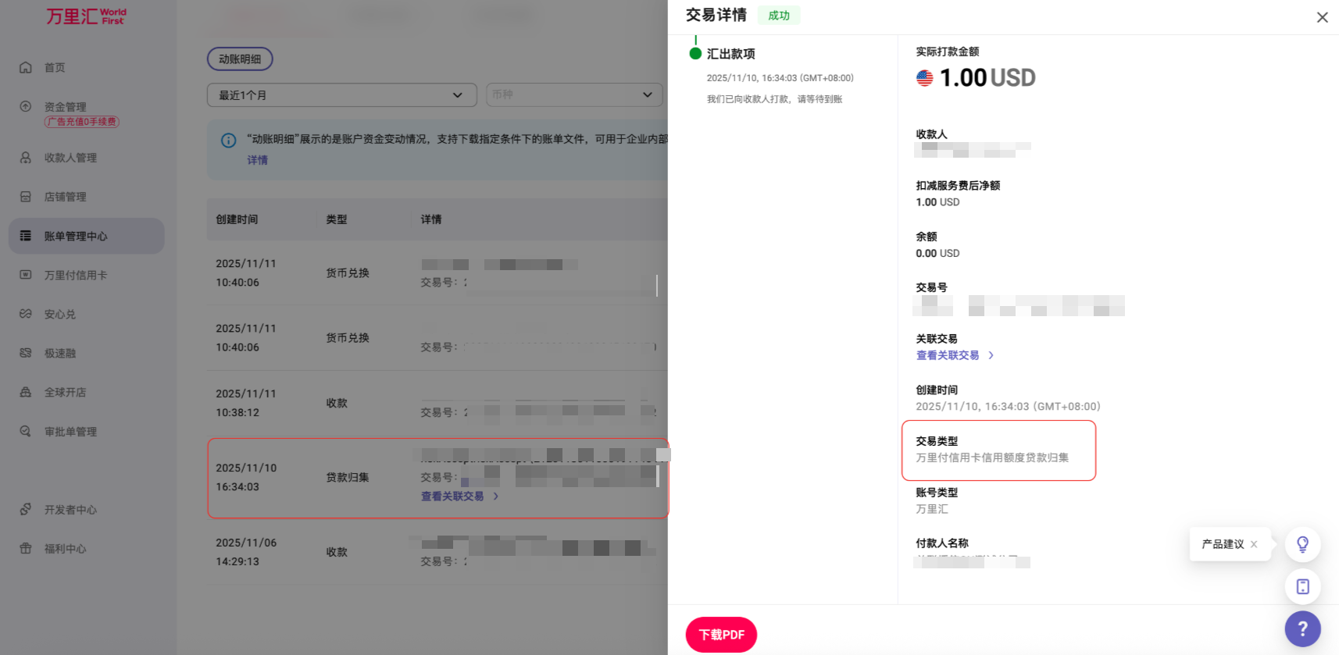Click the 开发者中心 sidebar icon
The image size is (1339, 655).
click(26, 509)
